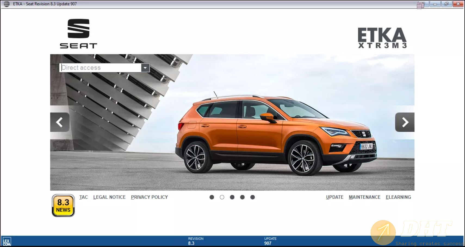This screenshot has width=465, height=247.
Task: Open the LEGAL NOTICE link
Action: pos(109,197)
